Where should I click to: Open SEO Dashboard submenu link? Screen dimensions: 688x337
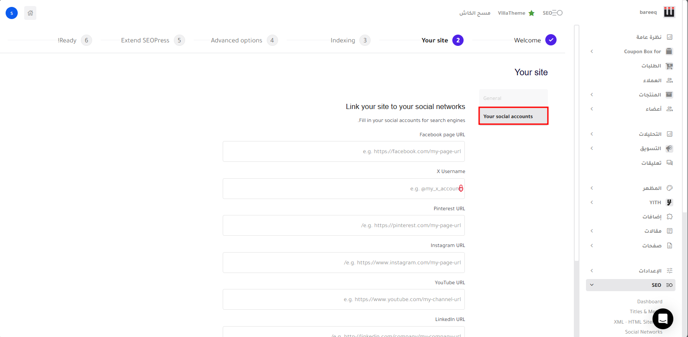tap(649, 302)
